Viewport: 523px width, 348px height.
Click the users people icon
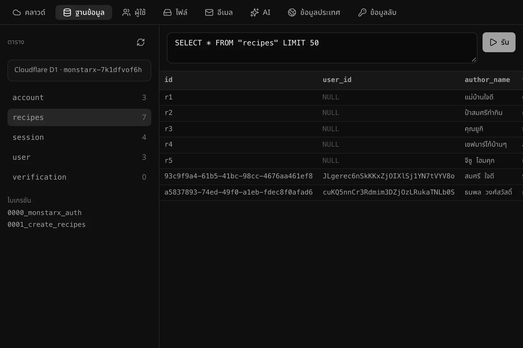(126, 12)
